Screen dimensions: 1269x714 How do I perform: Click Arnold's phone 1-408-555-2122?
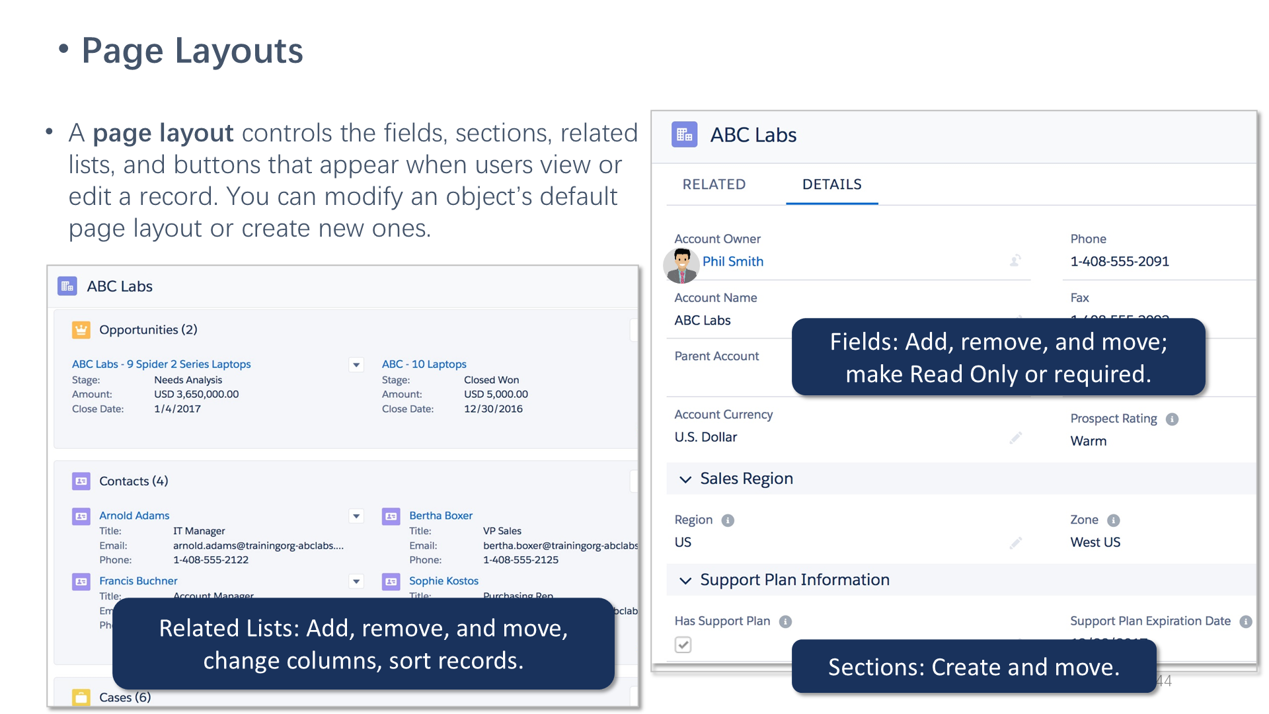coord(211,560)
